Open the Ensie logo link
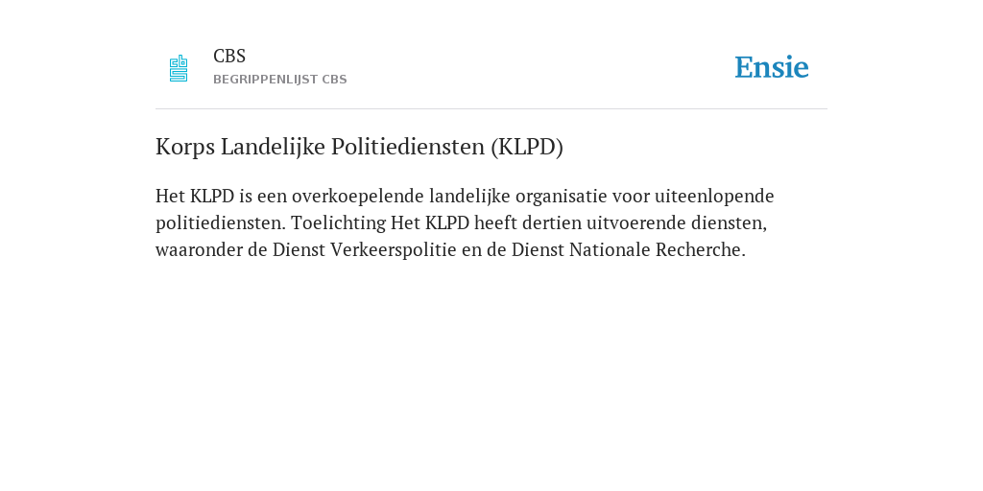 tap(772, 67)
